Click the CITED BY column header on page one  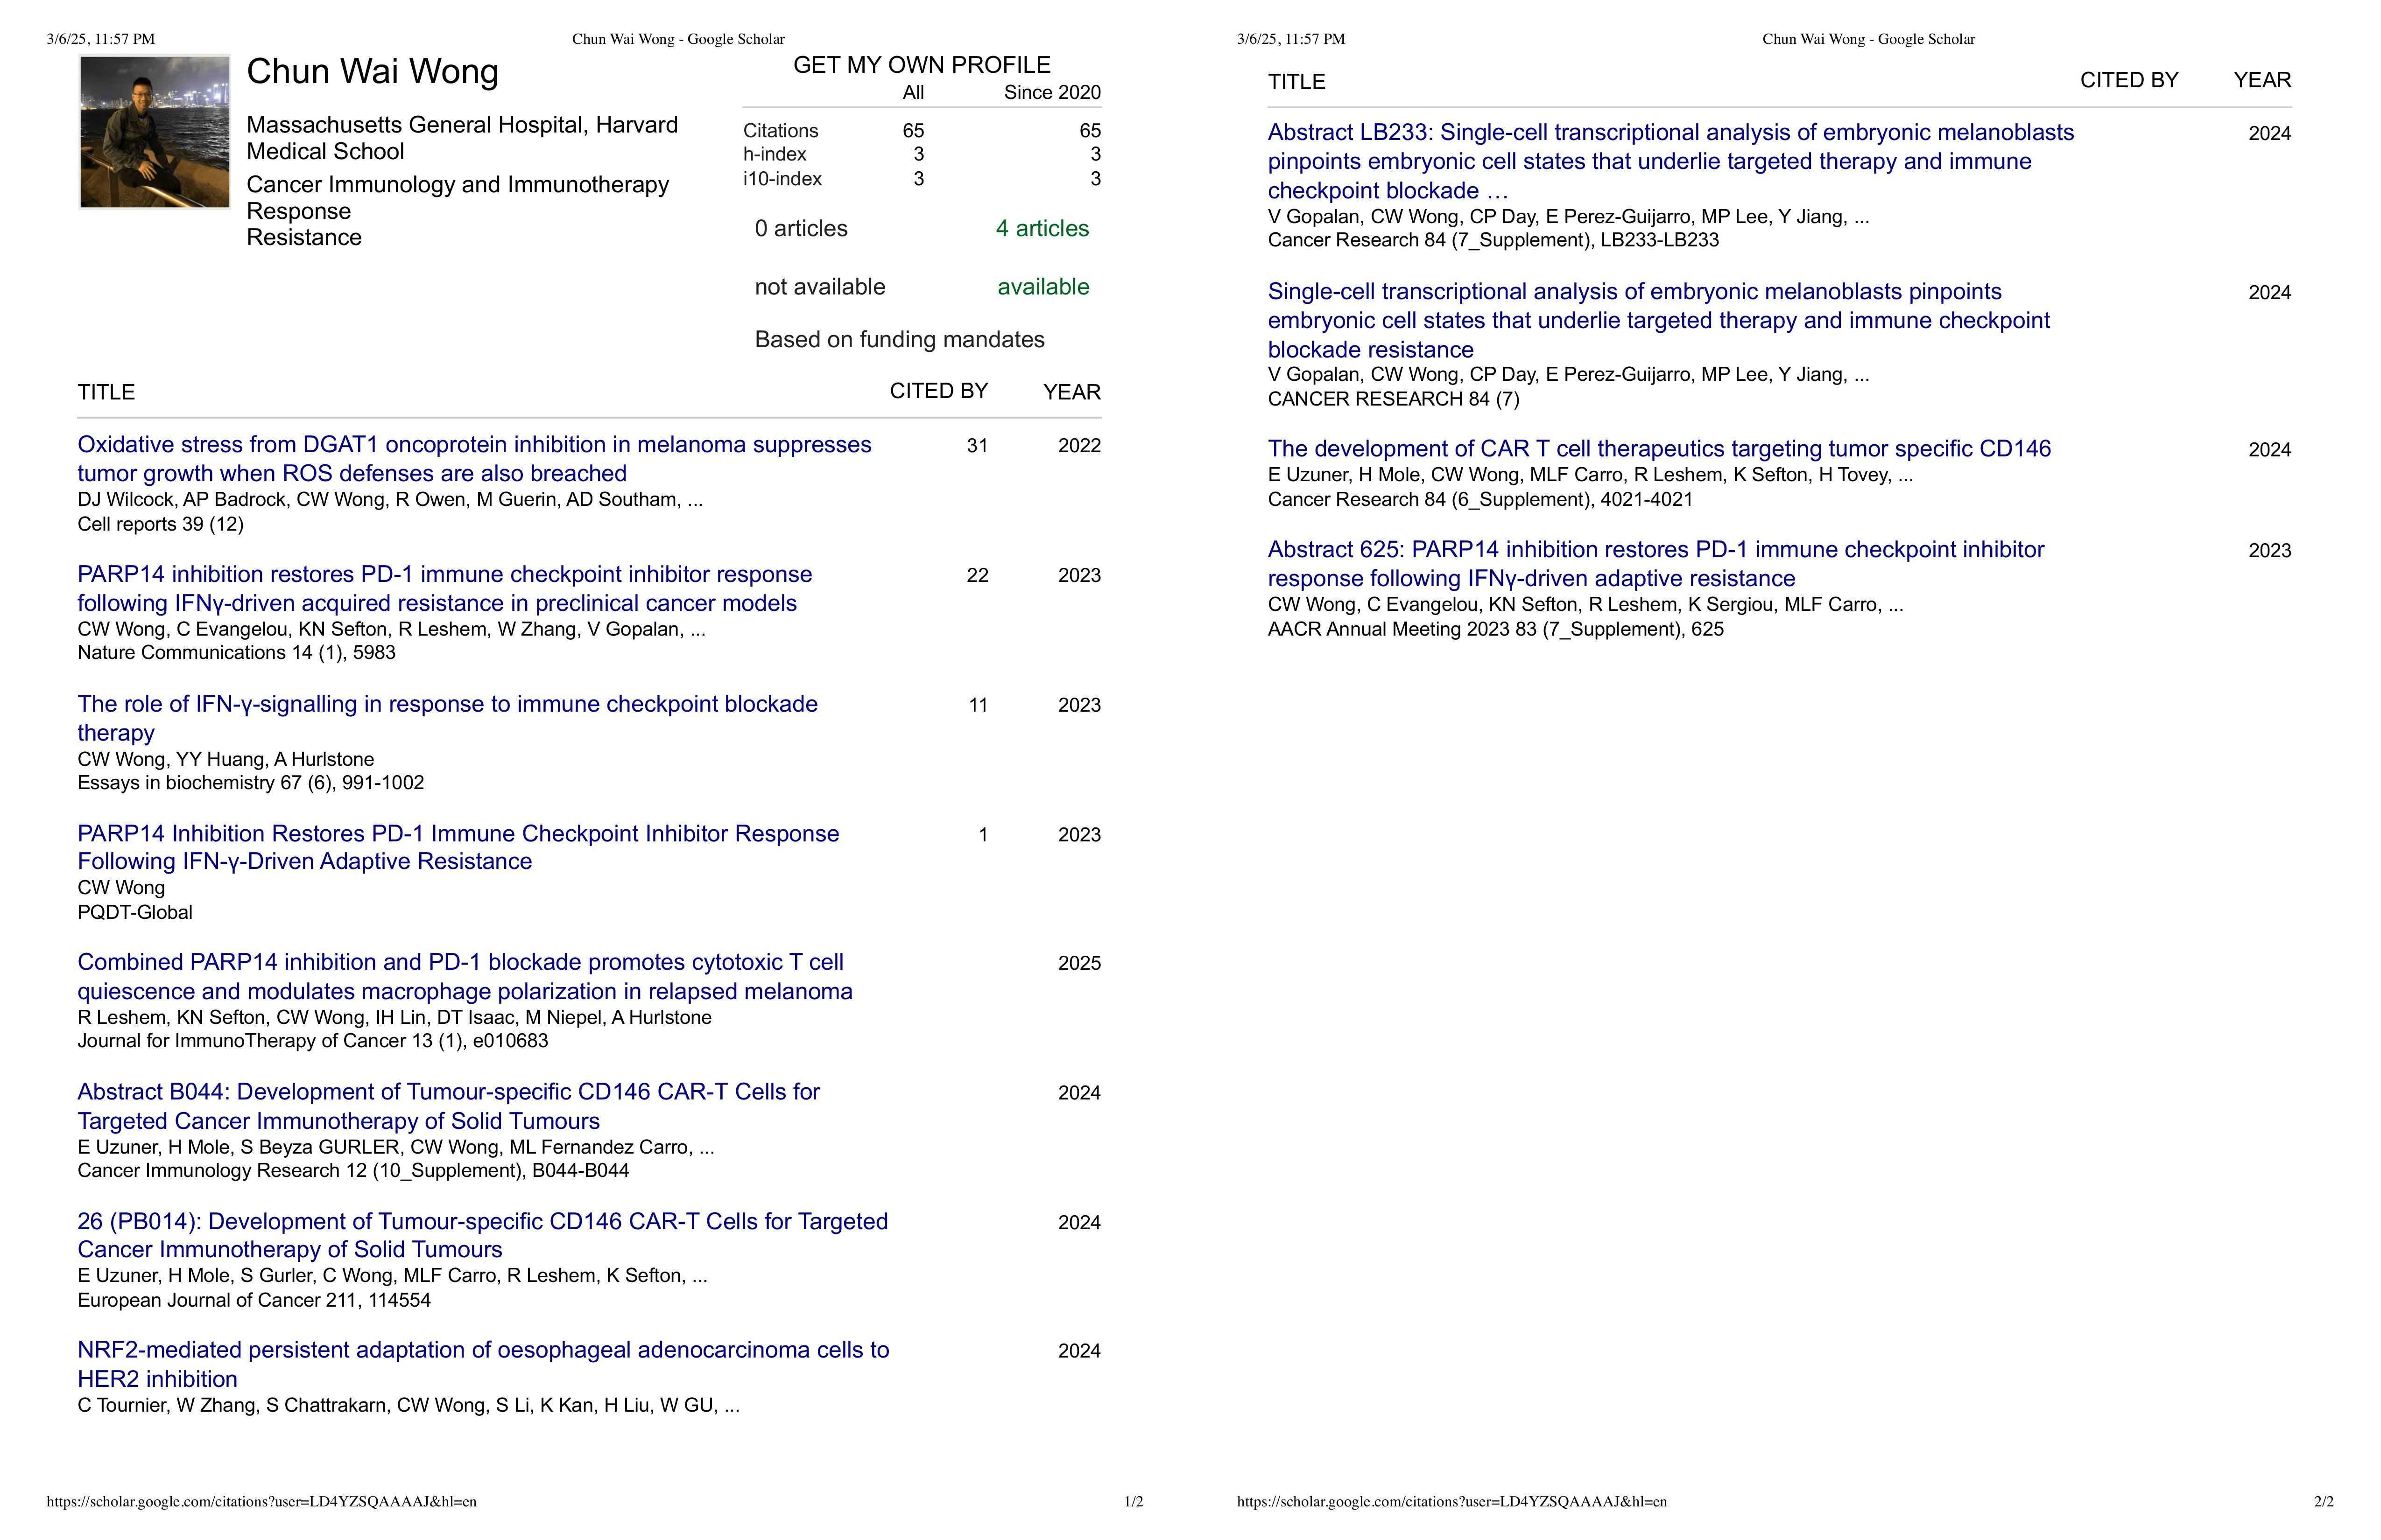938,391
